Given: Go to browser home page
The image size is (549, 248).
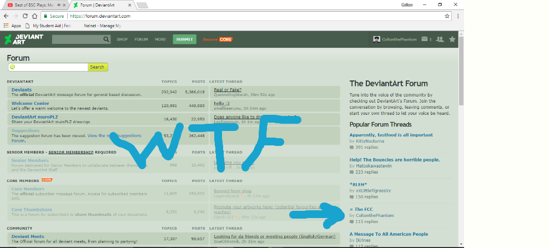Looking at the screenshot, I should [x=34, y=16].
